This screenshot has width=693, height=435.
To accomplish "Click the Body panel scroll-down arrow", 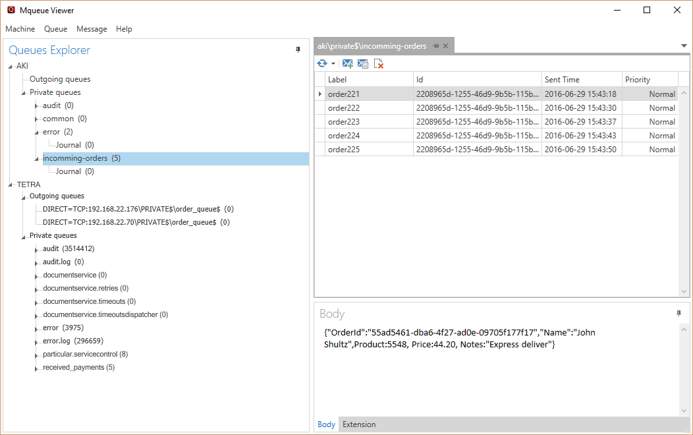I will click(684, 411).
